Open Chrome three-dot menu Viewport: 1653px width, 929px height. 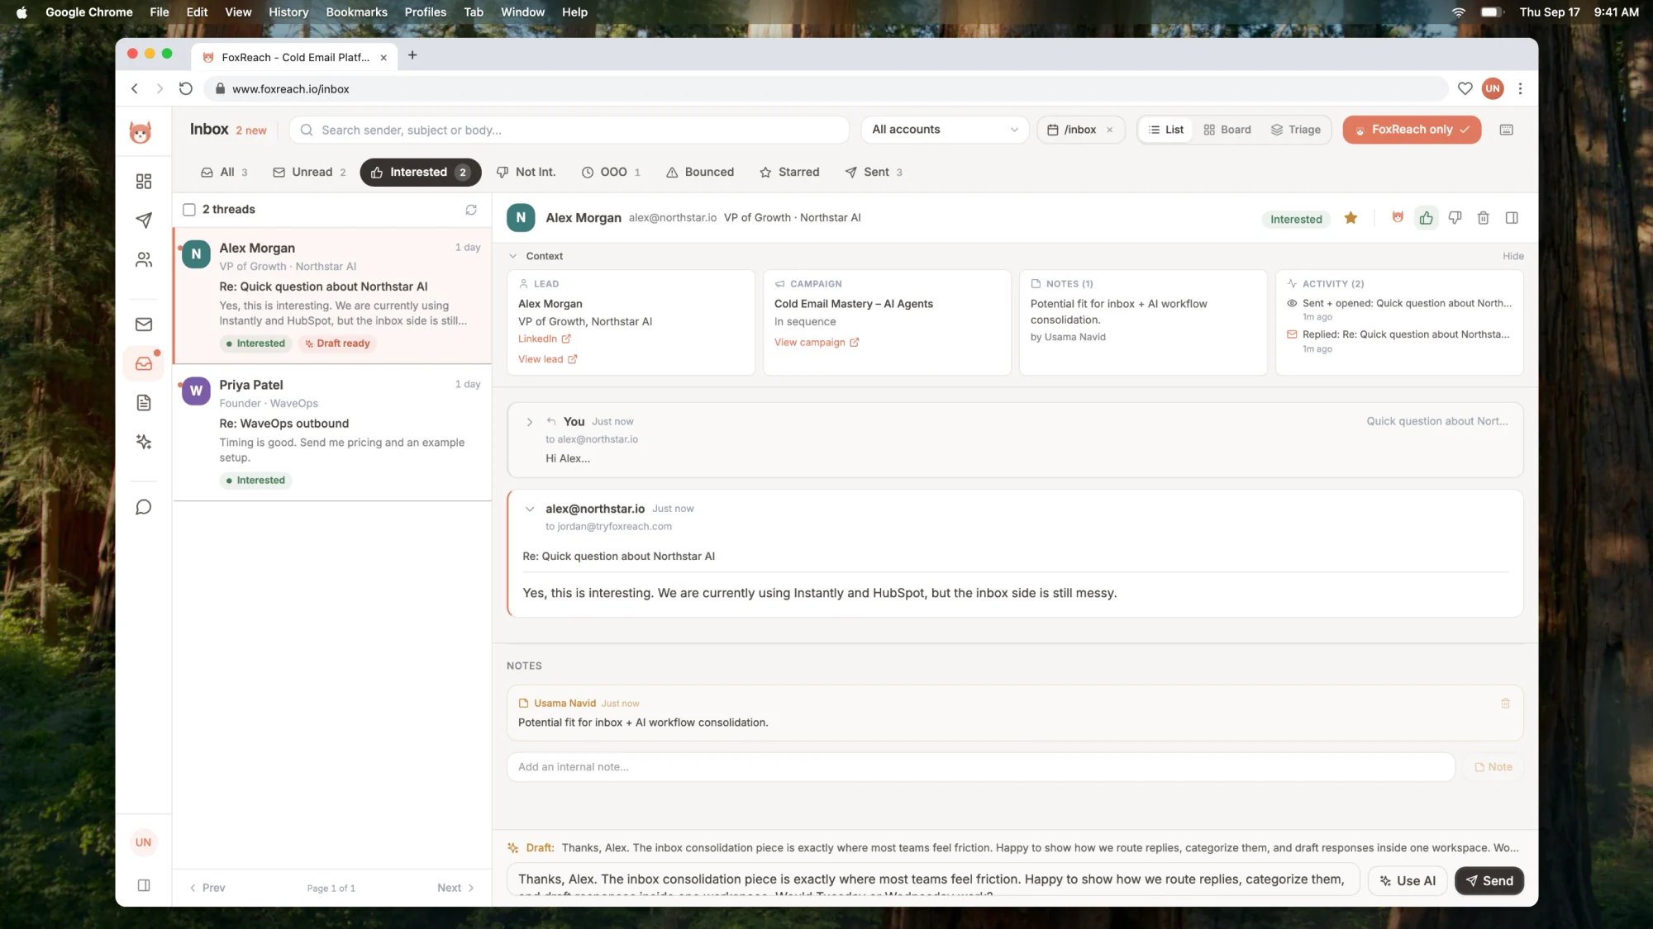coord(1520,88)
